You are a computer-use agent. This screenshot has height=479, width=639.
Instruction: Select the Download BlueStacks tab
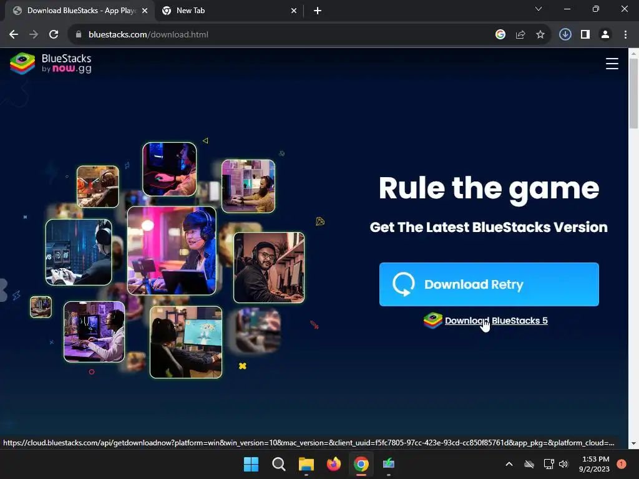pyautogui.click(x=79, y=11)
